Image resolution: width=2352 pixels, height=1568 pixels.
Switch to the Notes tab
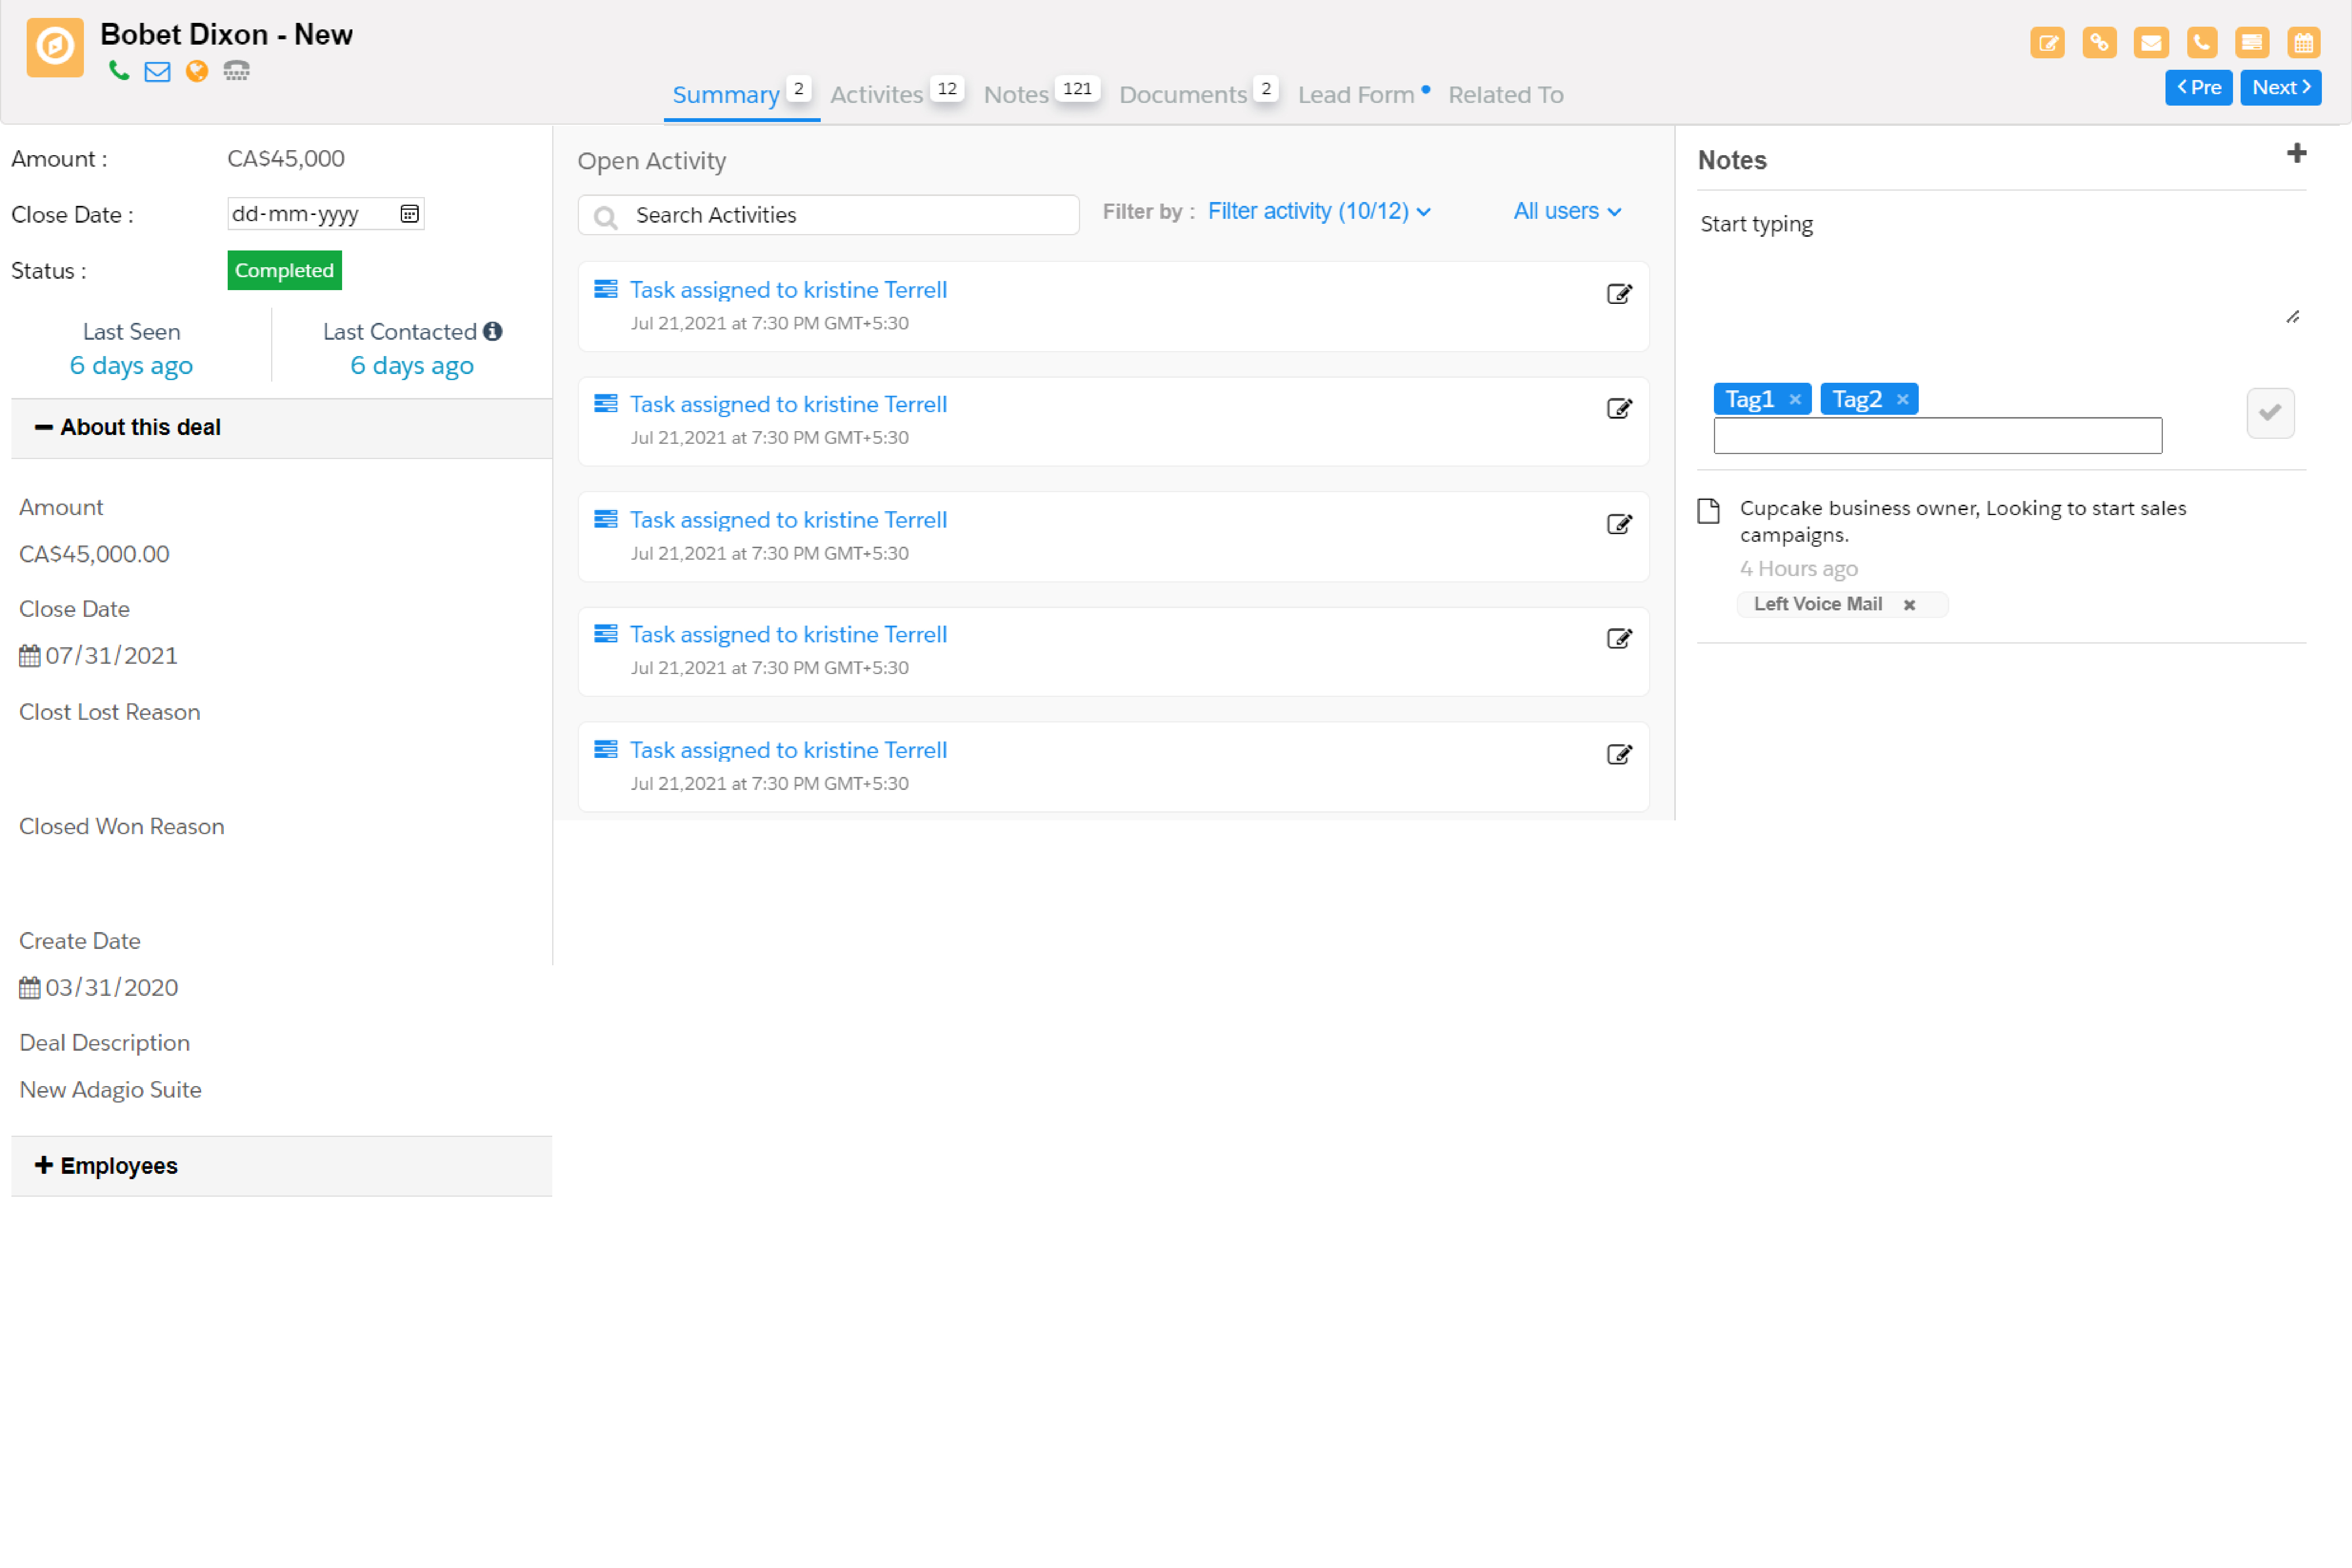pos(1014,94)
